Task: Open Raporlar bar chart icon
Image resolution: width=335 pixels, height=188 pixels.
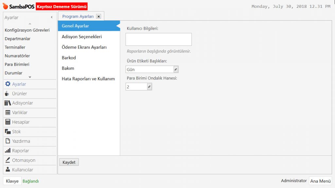Action: click(8, 151)
